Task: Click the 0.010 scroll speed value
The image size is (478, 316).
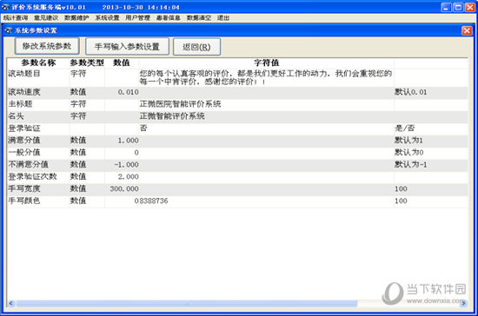Action: (128, 92)
